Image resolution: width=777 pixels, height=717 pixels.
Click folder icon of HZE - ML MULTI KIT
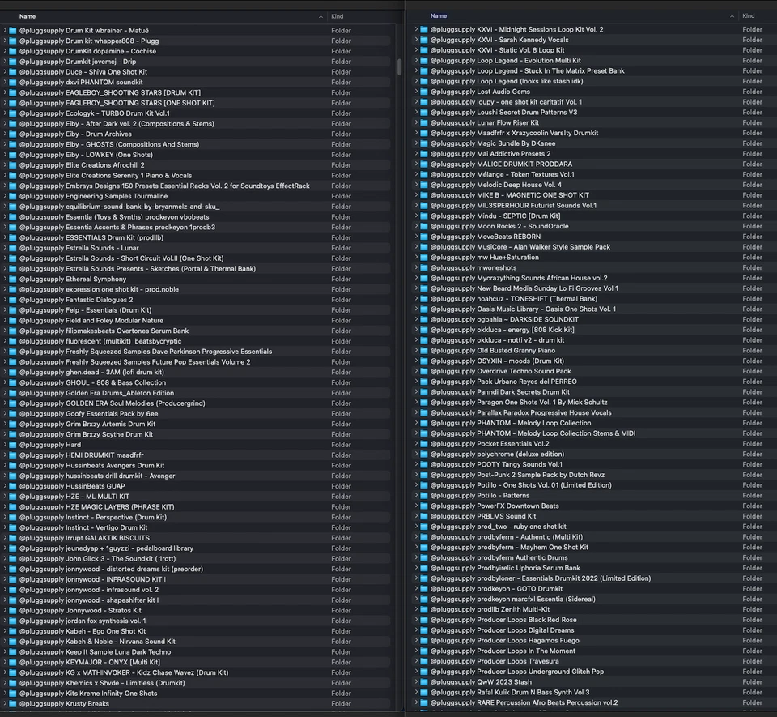tap(13, 497)
